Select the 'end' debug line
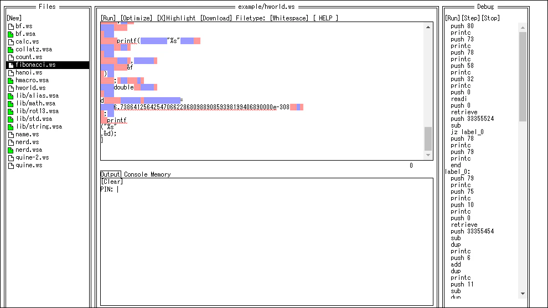Viewport: 548px width, 308px height. pyautogui.click(x=456, y=165)
